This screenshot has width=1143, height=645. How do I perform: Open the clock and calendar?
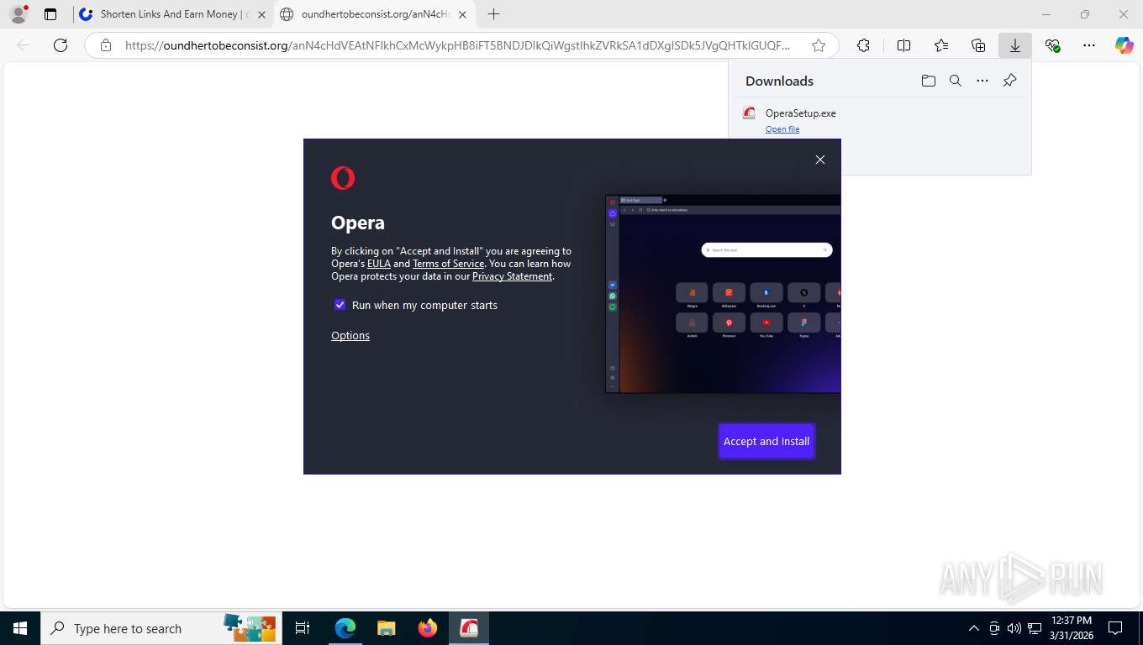point(1072,628)
